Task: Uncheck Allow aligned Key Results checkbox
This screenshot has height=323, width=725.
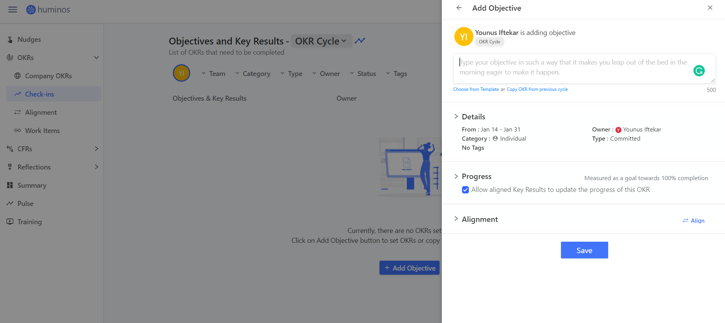Action: tap(465, 190)
